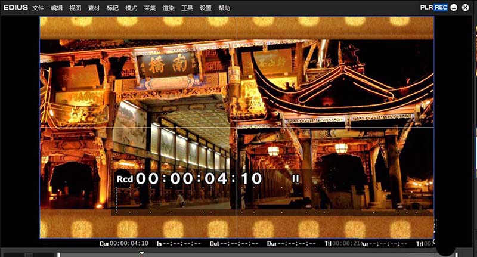Viewport: 477px width, 257px height.
Task: Minimize the EDIUS window
Action: [454, 8]
